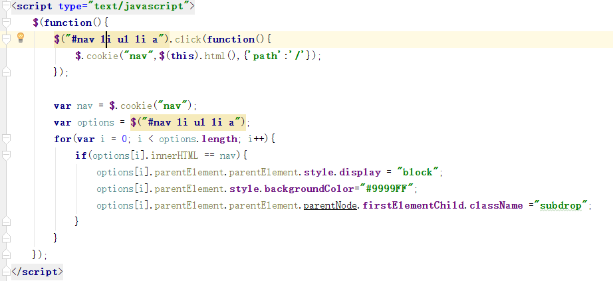
Task: Click the options name in var declaration
Action: coord(95,123)
